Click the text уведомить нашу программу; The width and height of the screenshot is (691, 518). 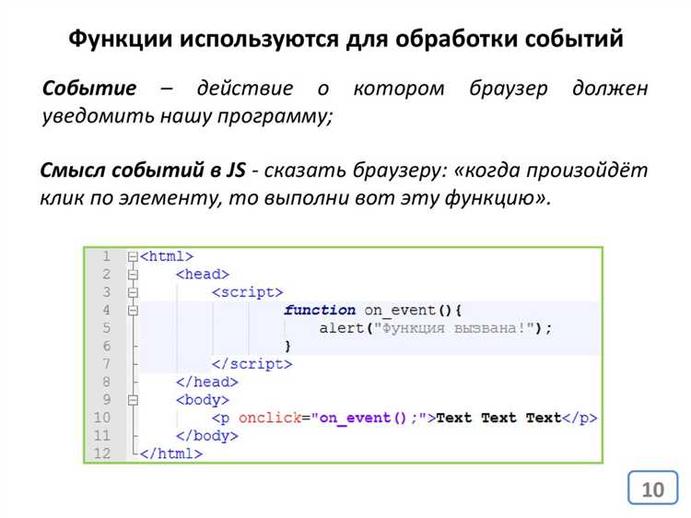point(187,116)
